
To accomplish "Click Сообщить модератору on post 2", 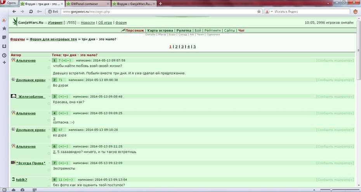I will 335,80.
